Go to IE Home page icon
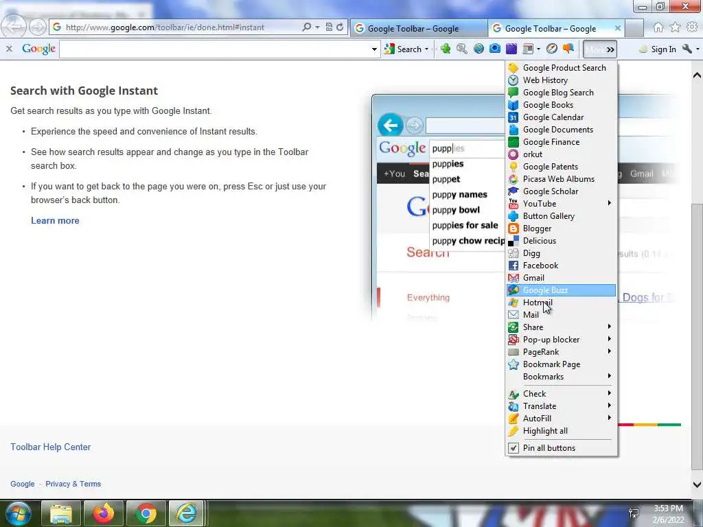 658,27
